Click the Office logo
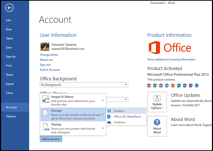 coord(170,48)
